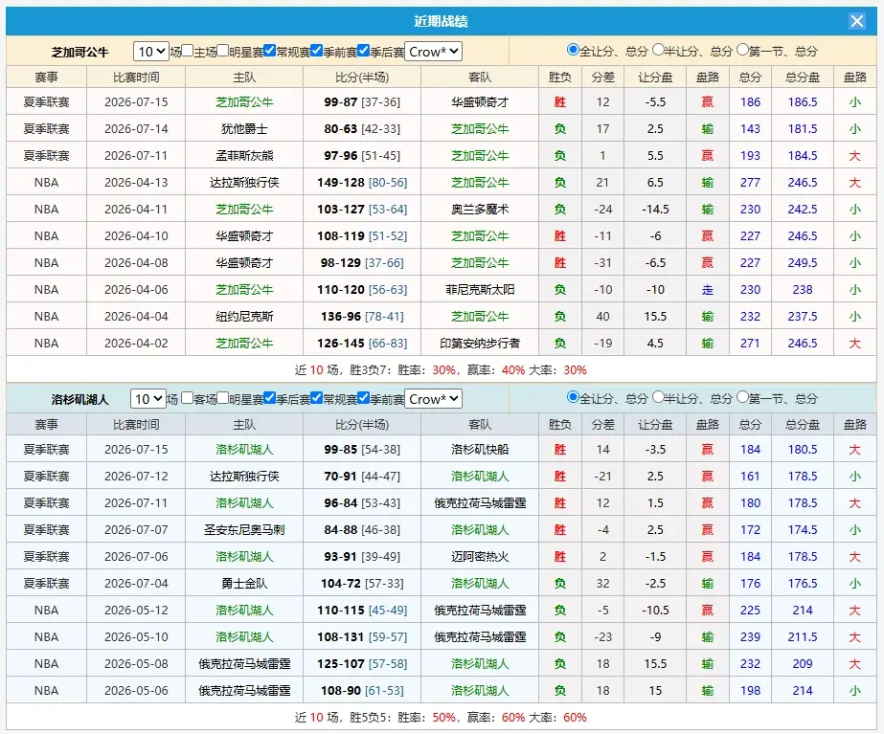Click 达拉斯独行侠 home team on 2026-07-12

point(244,477)
